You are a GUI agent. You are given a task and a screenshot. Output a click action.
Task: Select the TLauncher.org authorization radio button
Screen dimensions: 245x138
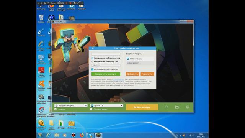pyautogui.click(x=92, y=58)
